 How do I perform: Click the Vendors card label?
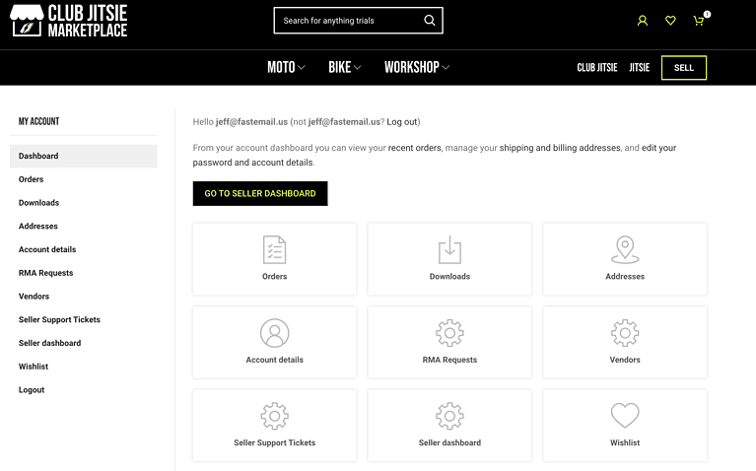tap(625, 360)
